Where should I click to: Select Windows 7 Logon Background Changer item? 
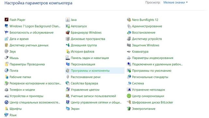point(35,26)
